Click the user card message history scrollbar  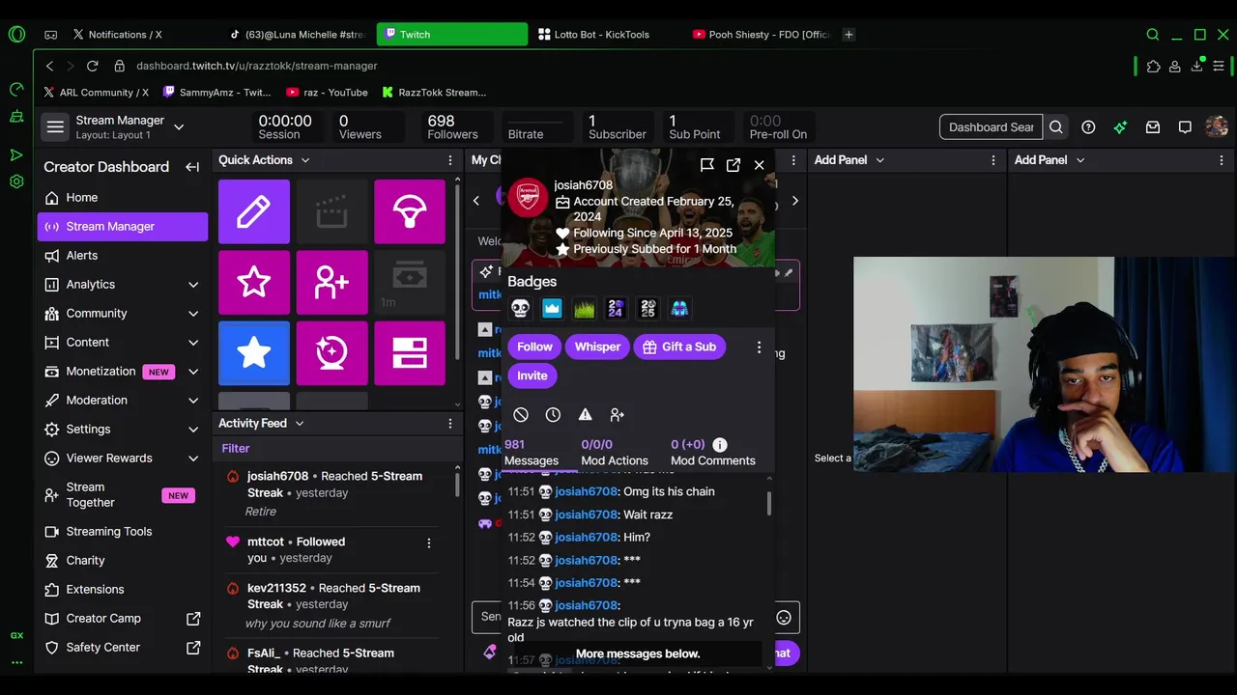769,504
